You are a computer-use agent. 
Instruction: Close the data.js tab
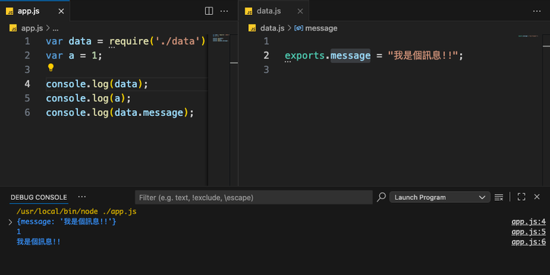(x=300, y=11)
